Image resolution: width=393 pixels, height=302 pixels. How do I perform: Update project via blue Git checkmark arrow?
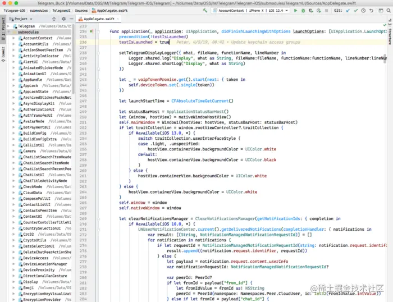[348, 11]
